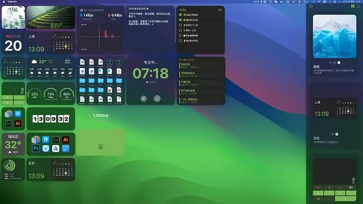Click the date widget showing 20

13,43
